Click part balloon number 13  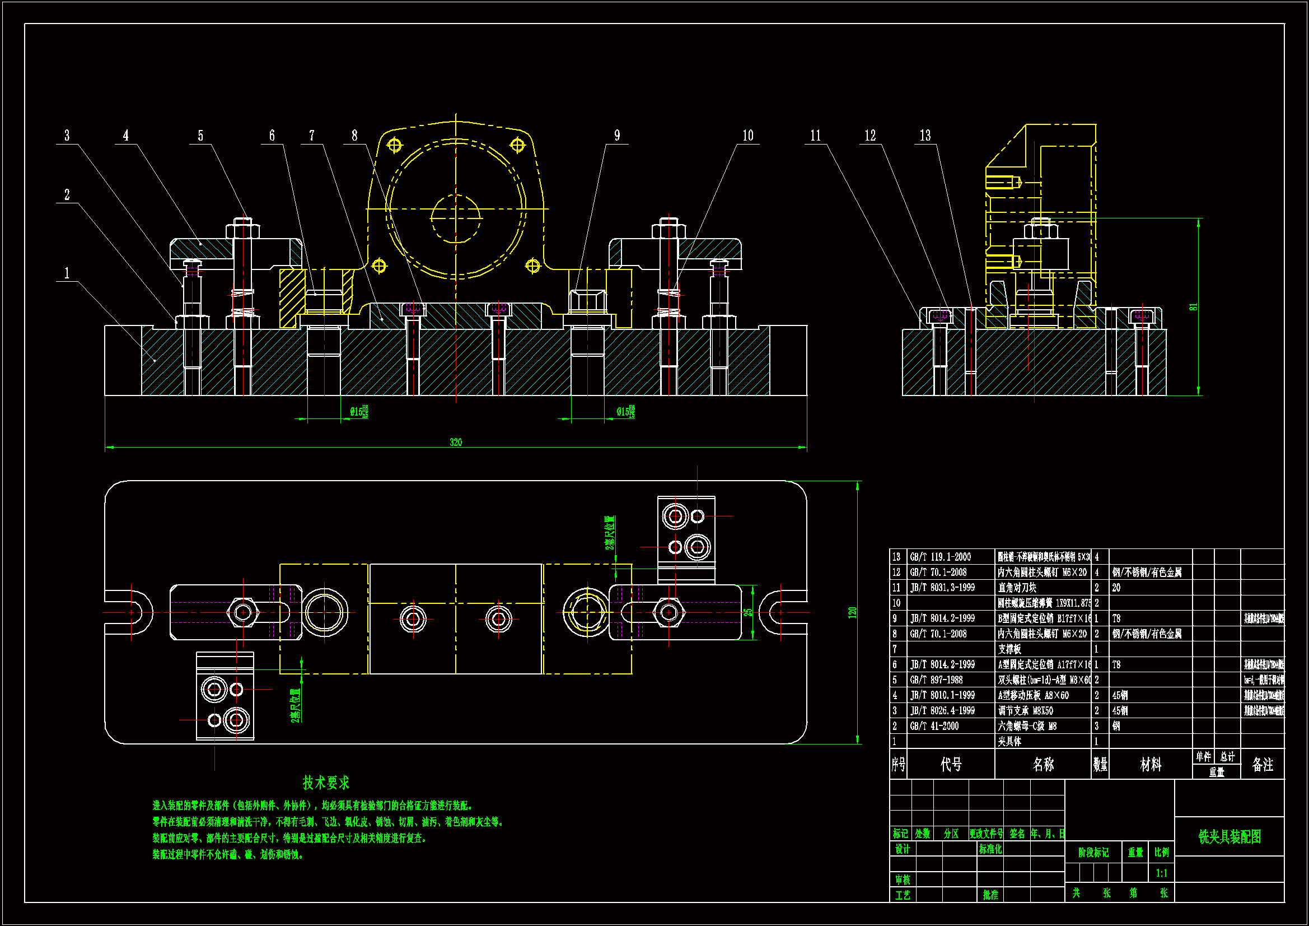pos(925,136)
